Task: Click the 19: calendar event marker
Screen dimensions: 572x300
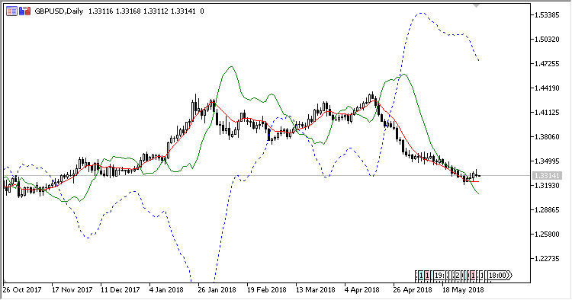Action: pyautogui.click(x=439, y=276)
